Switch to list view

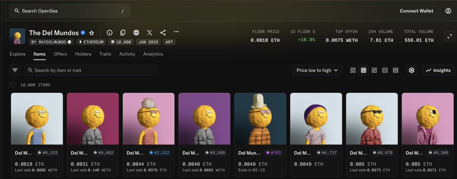click(385, 70)
